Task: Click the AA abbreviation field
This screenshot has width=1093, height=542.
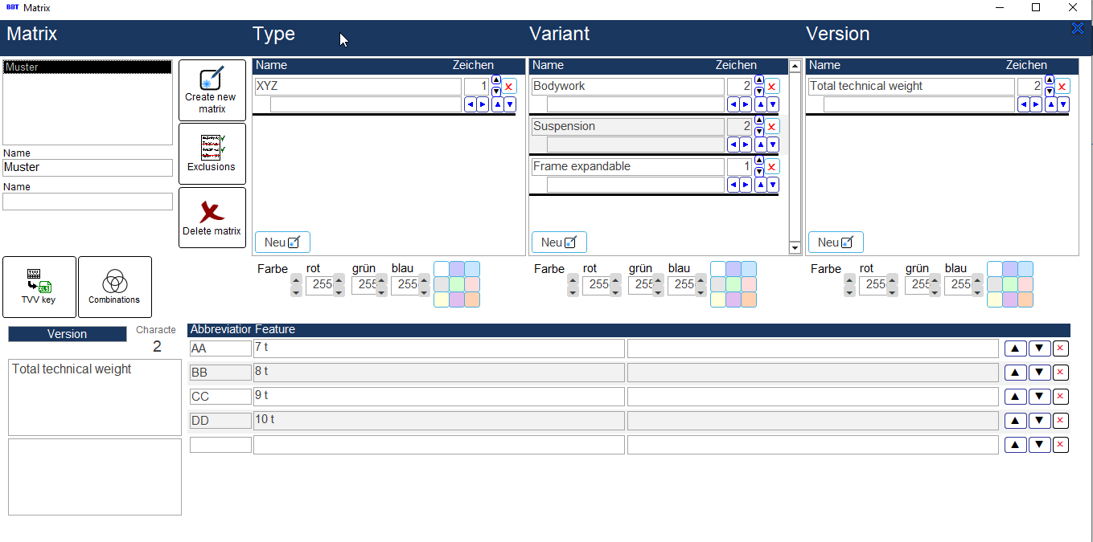Action: pos(220,348)
